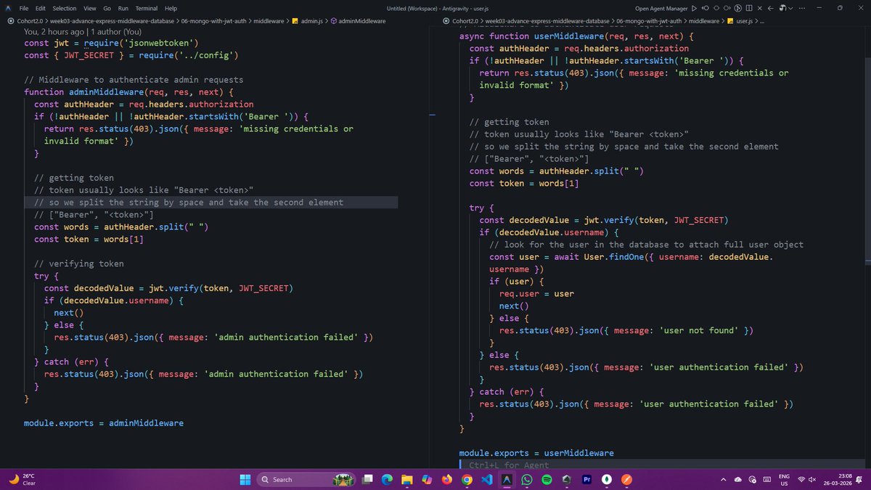Screen dimensions: 871x490
Task: Open the File menu
Action: click(x=24, y=8)
